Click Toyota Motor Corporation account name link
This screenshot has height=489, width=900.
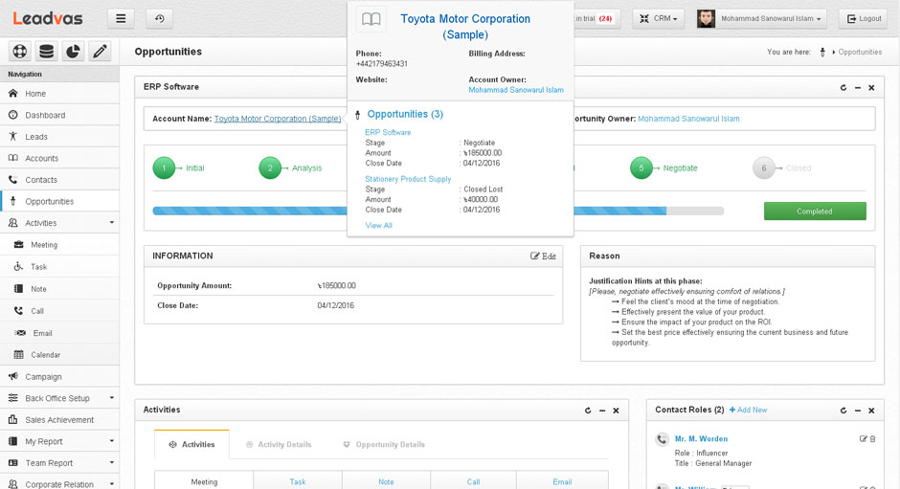[x=278, y=119]
